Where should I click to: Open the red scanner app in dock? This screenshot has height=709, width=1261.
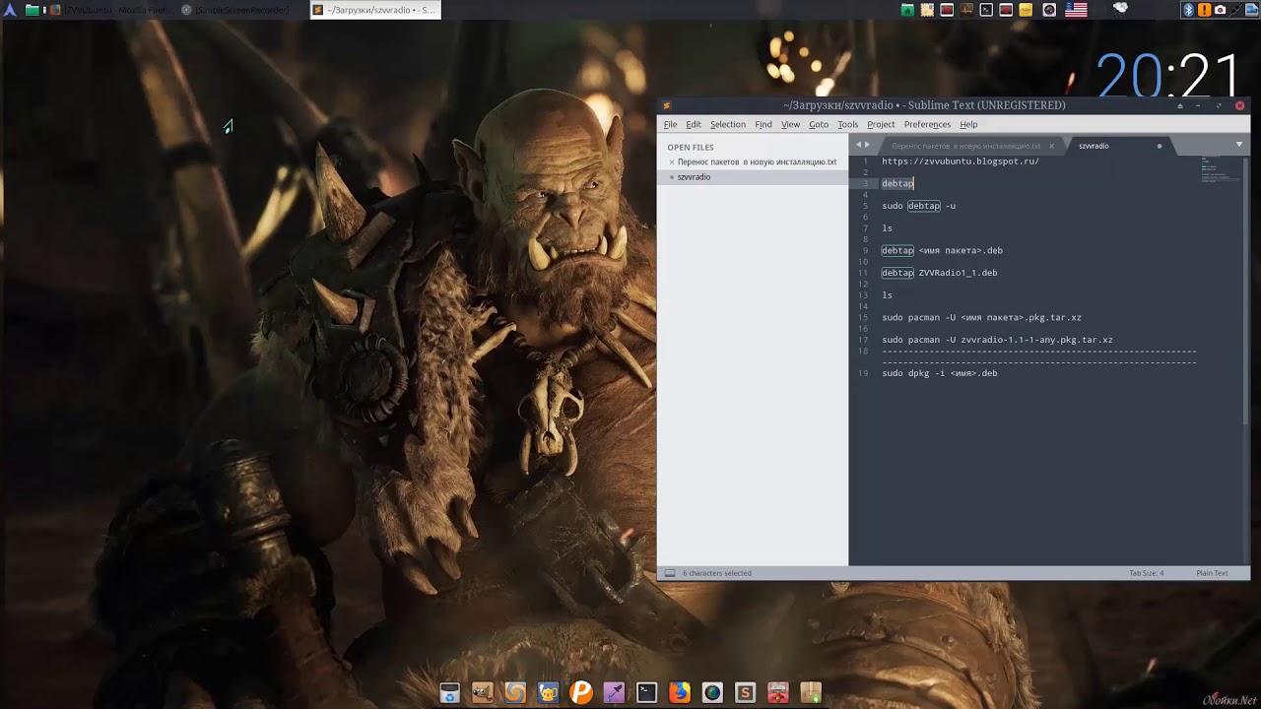pos(778,692)
